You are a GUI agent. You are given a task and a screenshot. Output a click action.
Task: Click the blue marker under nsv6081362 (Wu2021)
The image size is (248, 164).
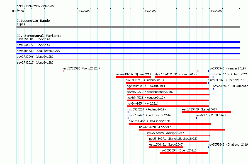point(197,118)
